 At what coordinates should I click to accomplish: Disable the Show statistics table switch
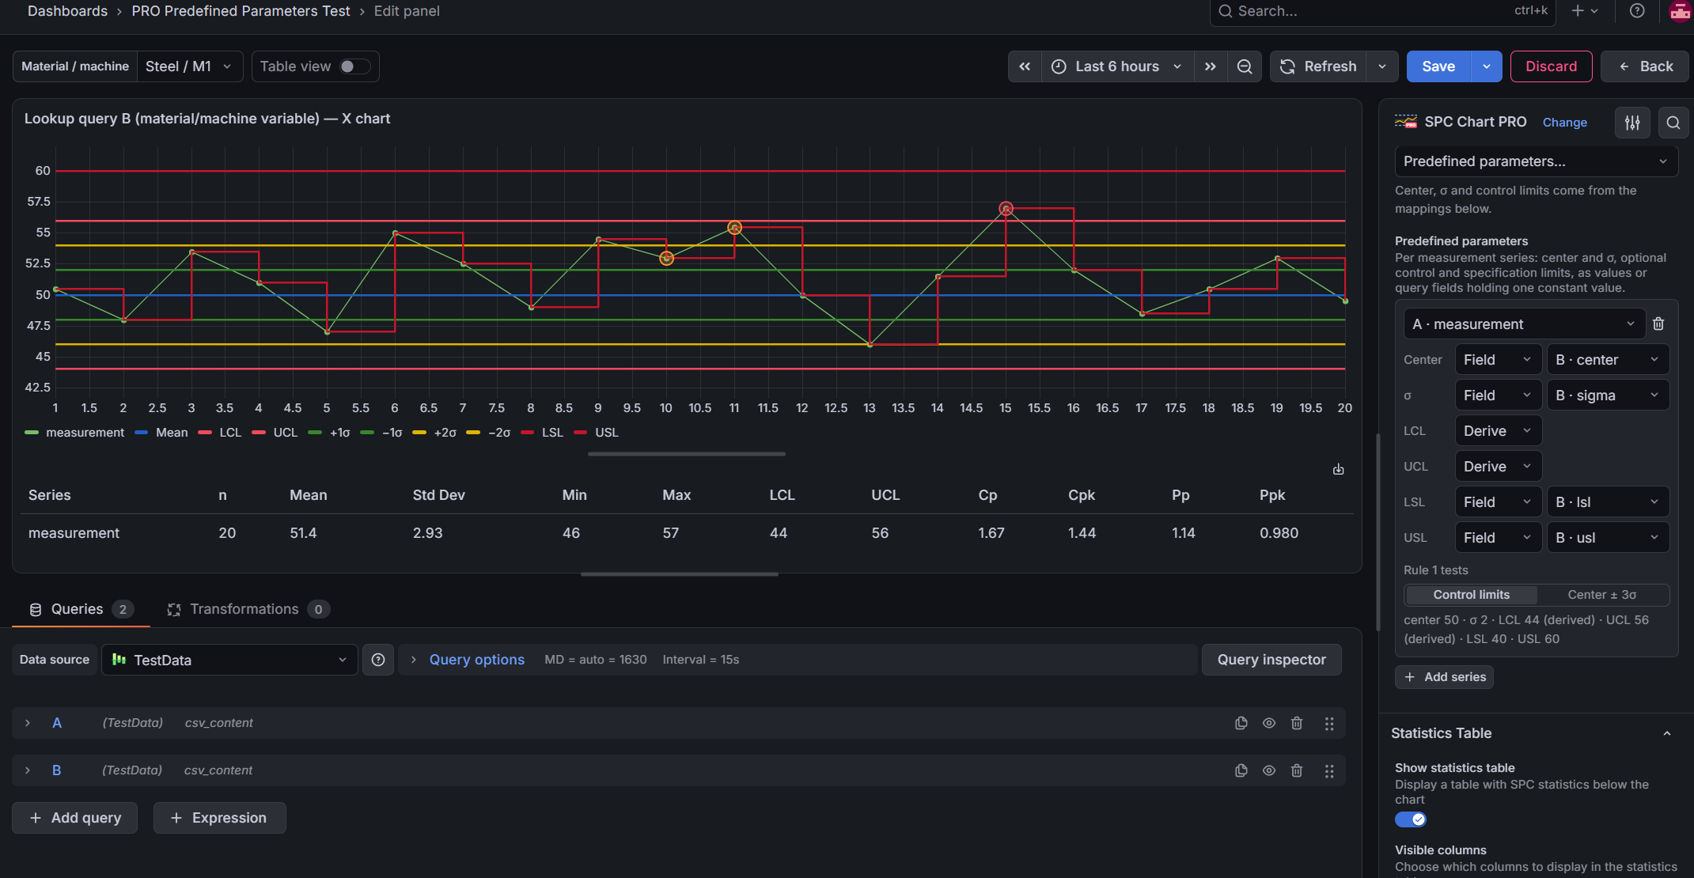[x=1411, y=819]
